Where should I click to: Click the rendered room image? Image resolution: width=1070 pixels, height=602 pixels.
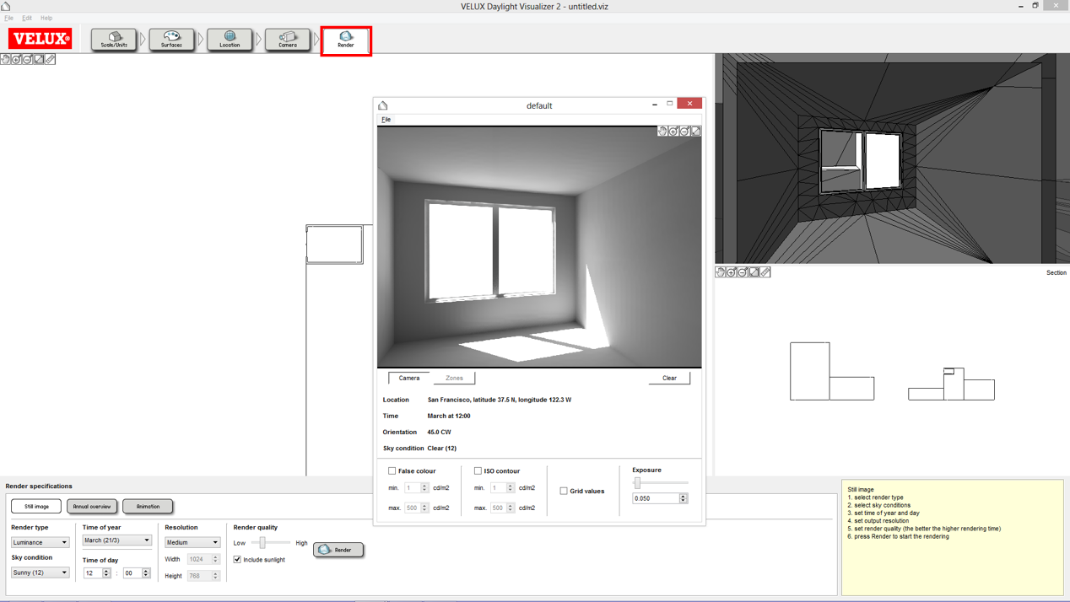[539, 247]
